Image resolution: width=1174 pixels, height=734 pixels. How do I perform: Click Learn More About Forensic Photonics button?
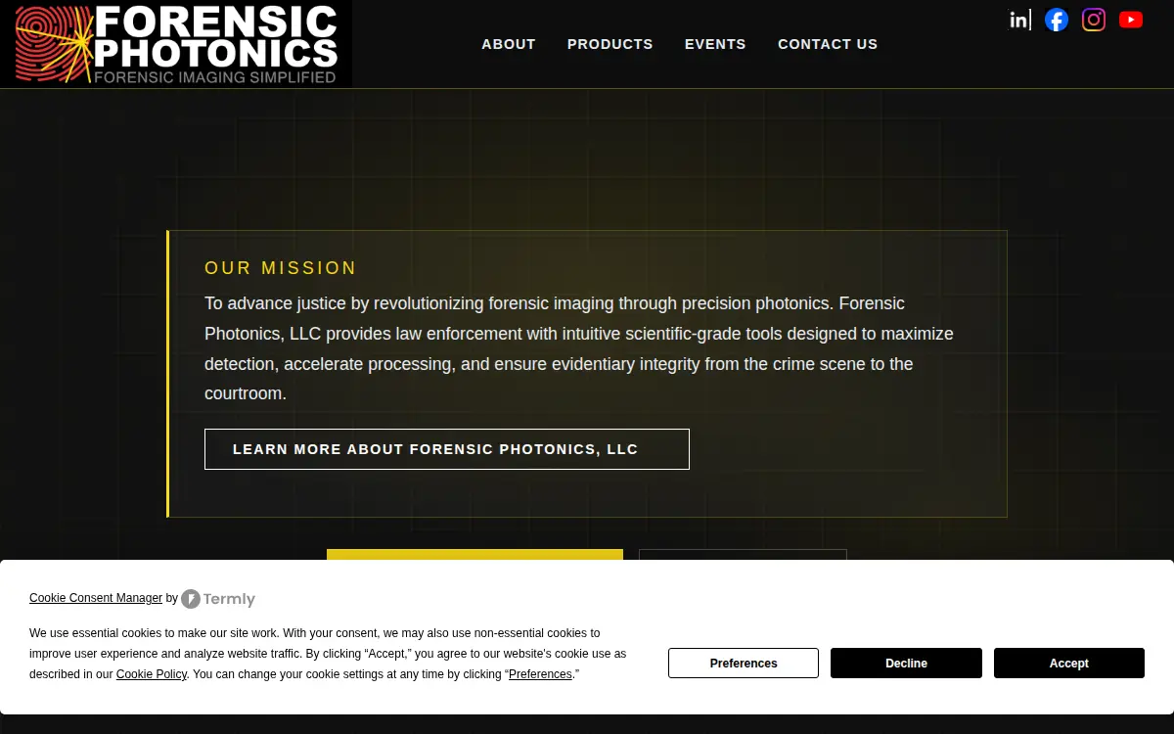447,449
